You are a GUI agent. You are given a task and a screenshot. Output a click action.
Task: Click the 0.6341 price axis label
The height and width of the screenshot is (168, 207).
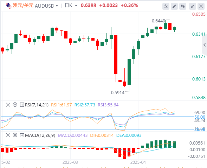tap(199, 34)
